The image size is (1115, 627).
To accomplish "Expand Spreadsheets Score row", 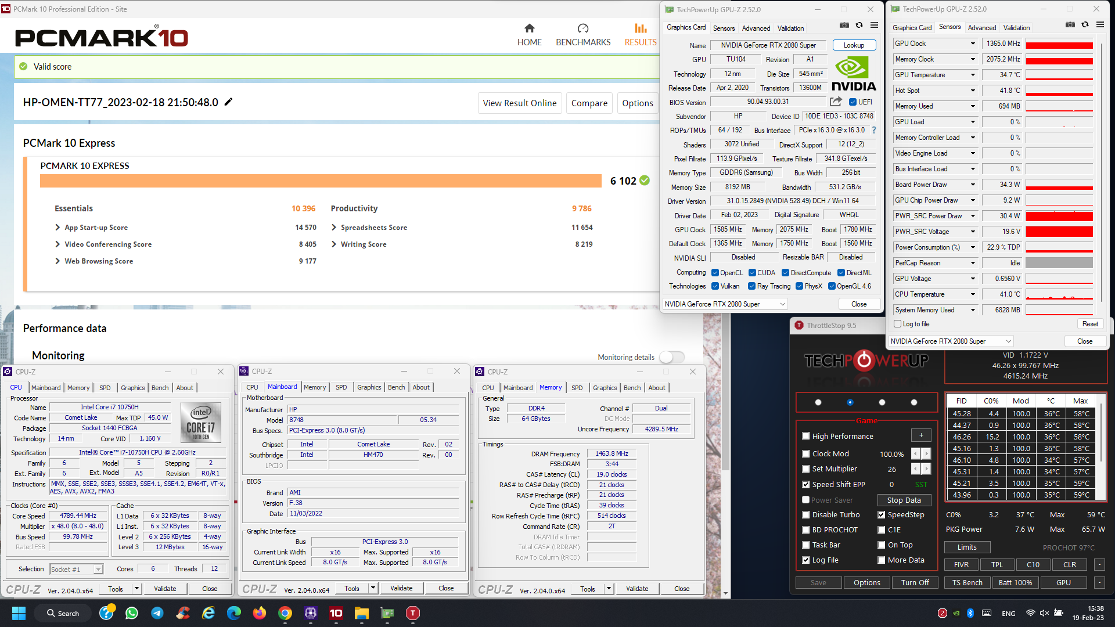I will point(334,228).
